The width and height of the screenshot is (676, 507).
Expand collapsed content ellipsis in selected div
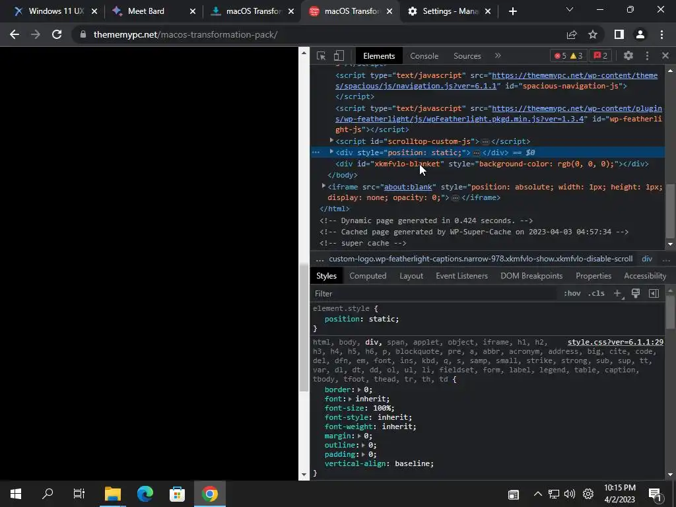[477, 152]
